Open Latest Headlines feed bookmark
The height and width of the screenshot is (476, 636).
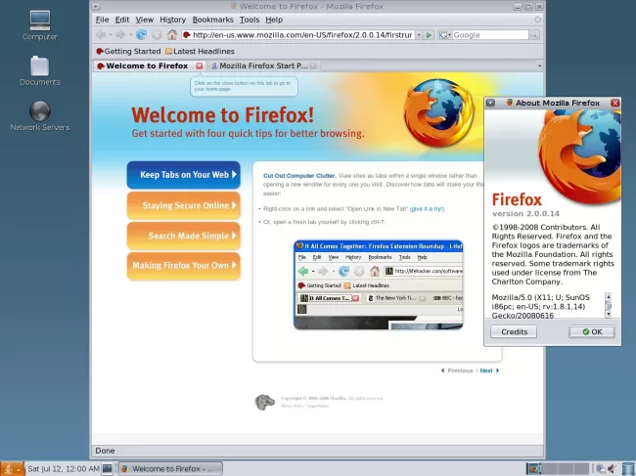tap(200, 51)
